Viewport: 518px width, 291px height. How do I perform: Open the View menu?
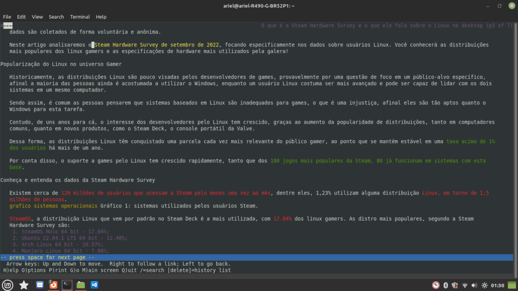37,17
